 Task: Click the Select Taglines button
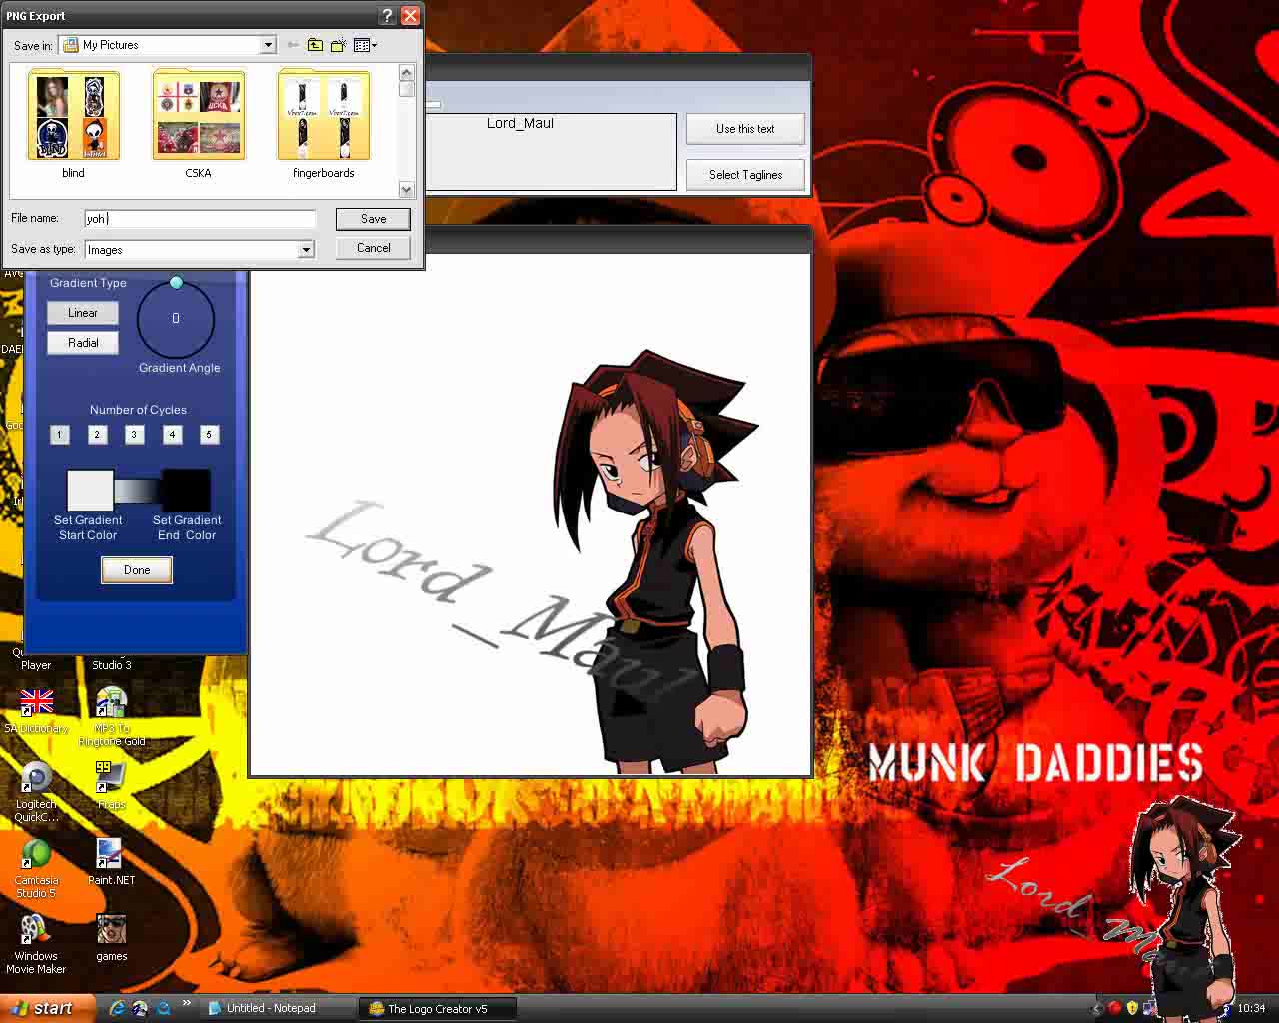(x=745, y=175)
